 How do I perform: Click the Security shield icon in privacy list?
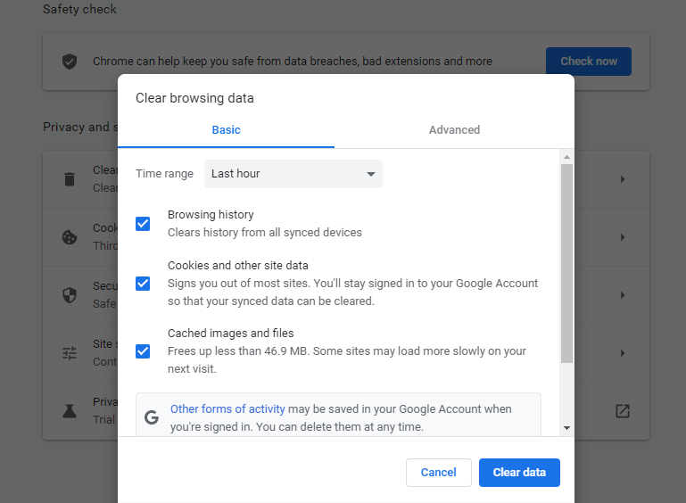[69, 294]
